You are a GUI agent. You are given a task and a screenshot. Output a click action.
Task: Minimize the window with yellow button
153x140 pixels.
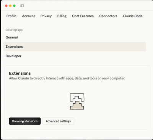tap(10, 6)
